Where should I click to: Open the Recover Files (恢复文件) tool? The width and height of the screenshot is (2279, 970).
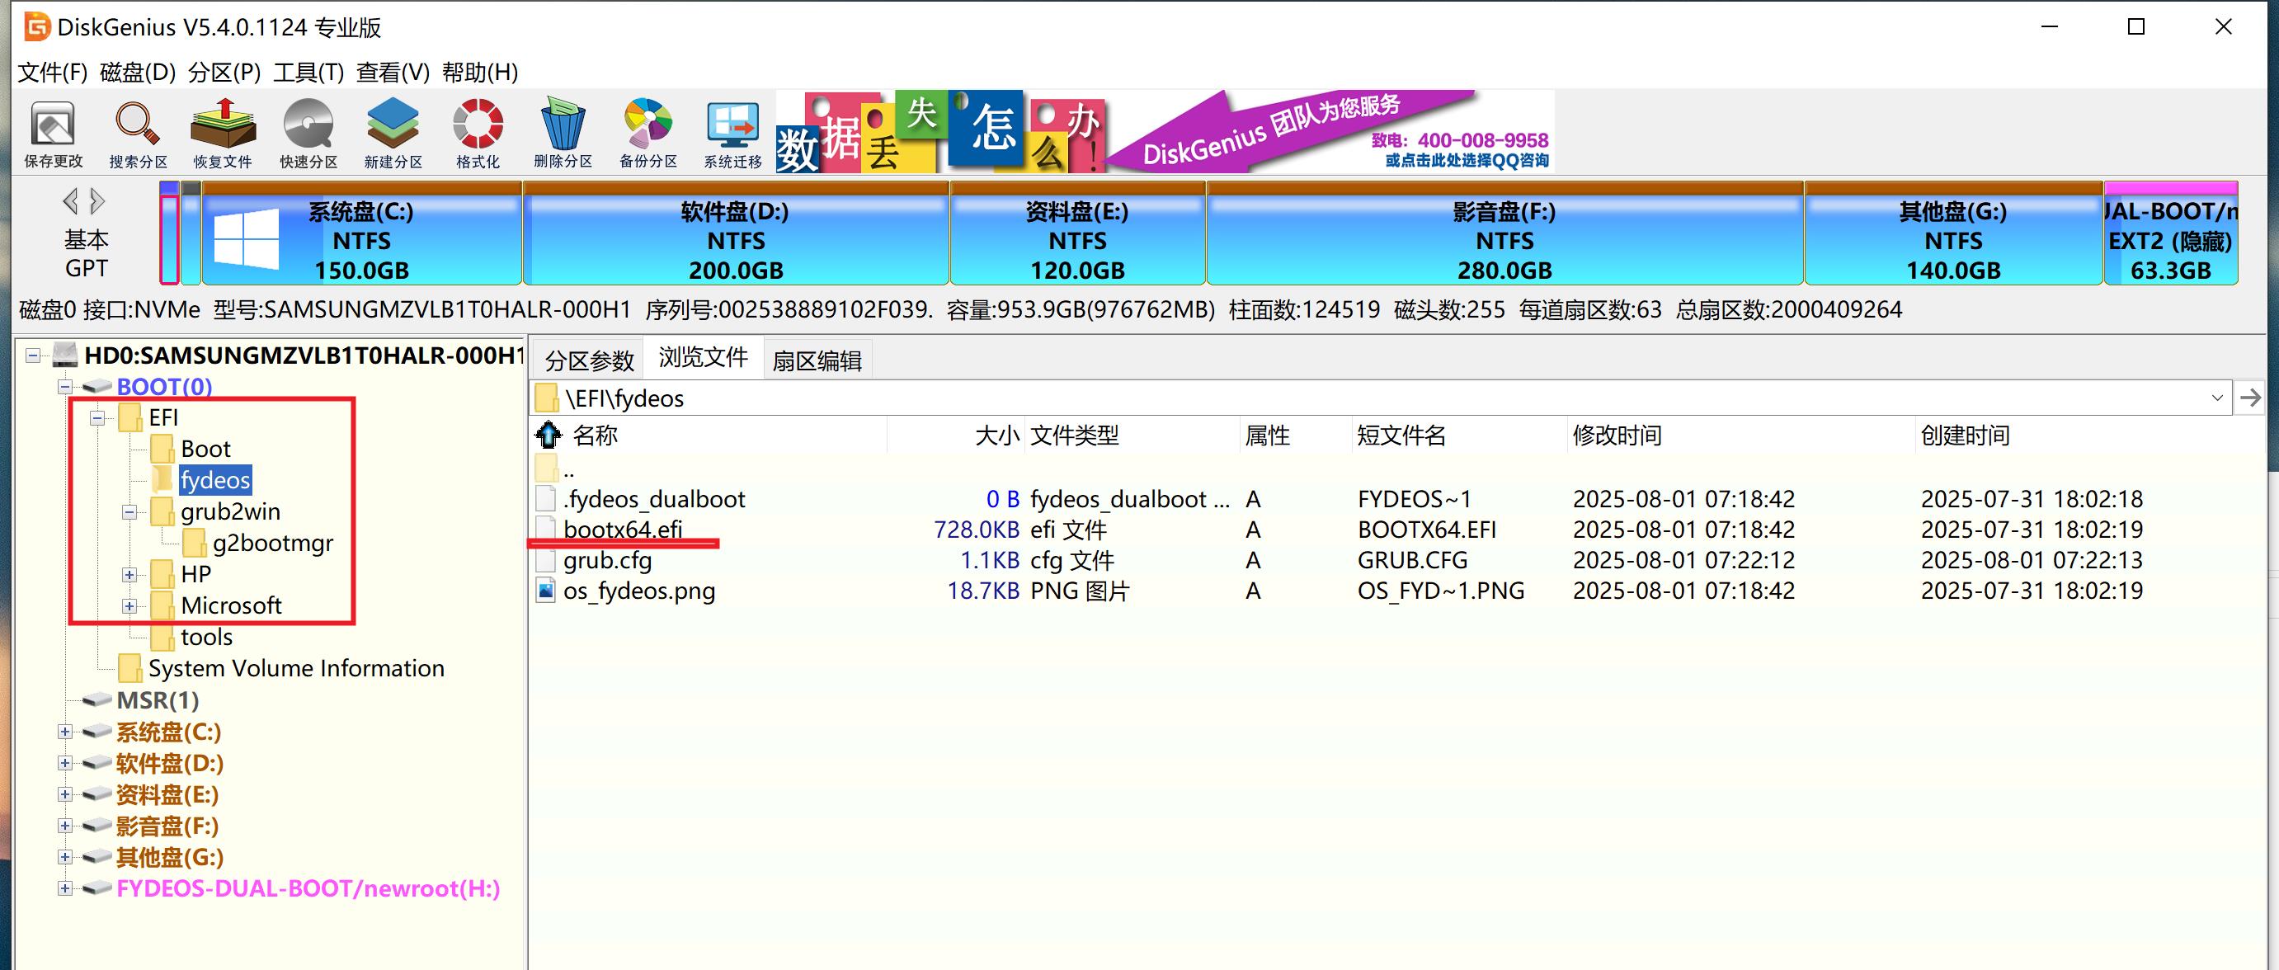pyautogui.click(x=223, y=133)
